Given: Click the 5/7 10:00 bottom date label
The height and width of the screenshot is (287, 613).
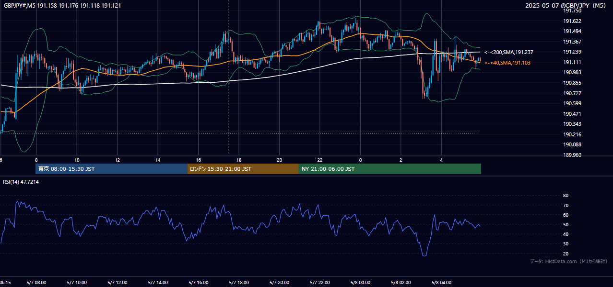Looking at the screenshot, I should (77, 283).
